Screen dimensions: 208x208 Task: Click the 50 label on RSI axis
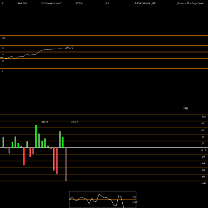pos(3,54)
